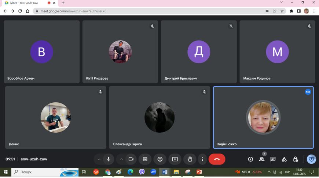Viewport: 319px width, 178px height.
Task: Click the meet.google.com address bar
Action: (x=147, y=11)
